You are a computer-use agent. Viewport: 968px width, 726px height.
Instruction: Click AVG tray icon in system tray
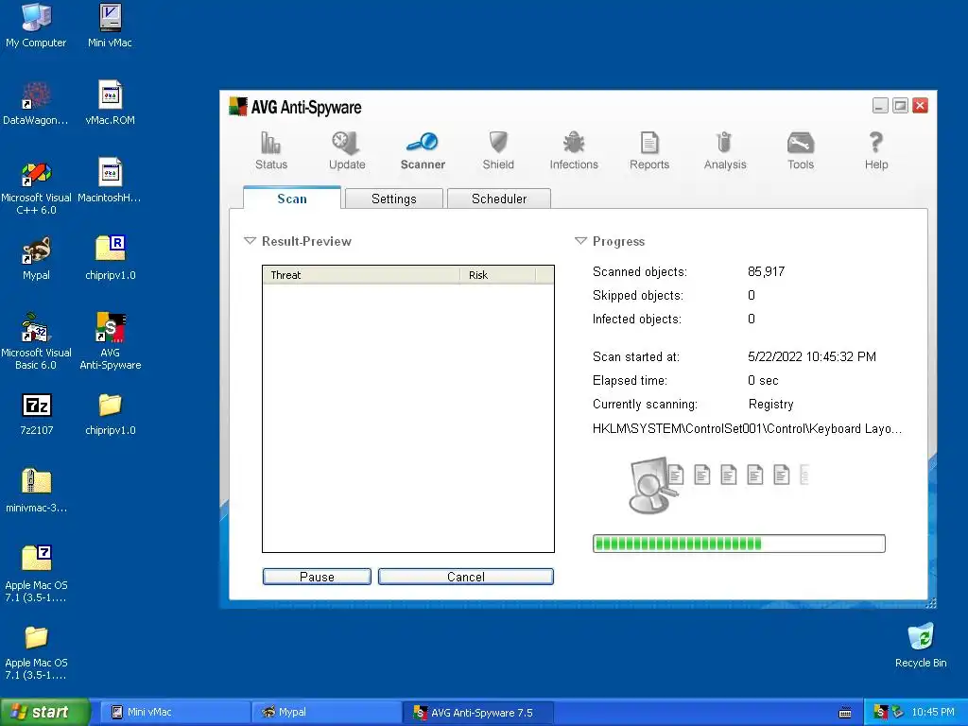881,712
